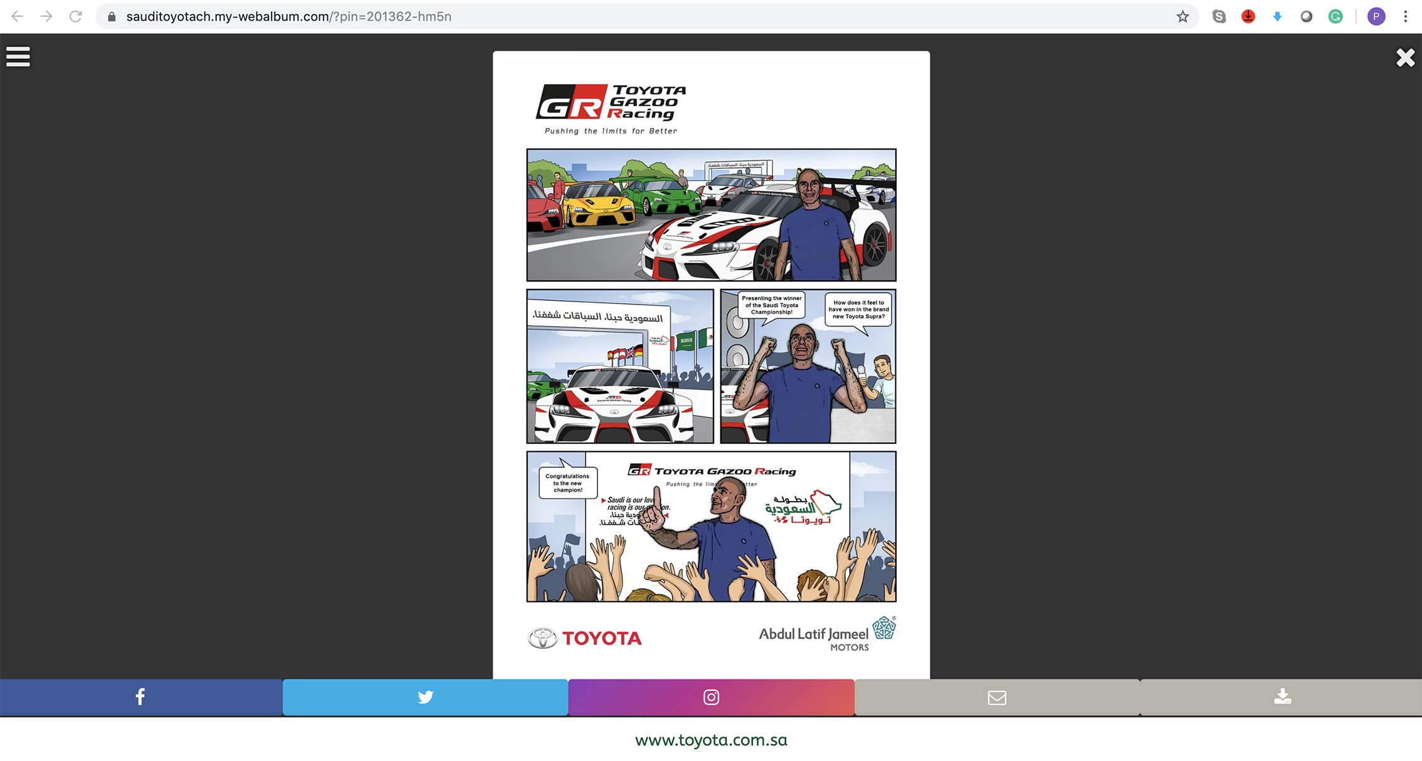Click the Toyota brand logo at bottom
Image resolution: width=1422 pixels, height=761 pixels.
pyautogui.click(x=585, y=638)
